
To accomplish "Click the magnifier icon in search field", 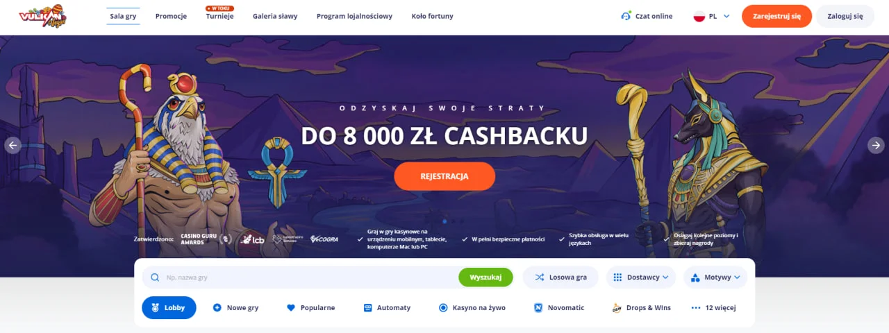I will [155, 277].
